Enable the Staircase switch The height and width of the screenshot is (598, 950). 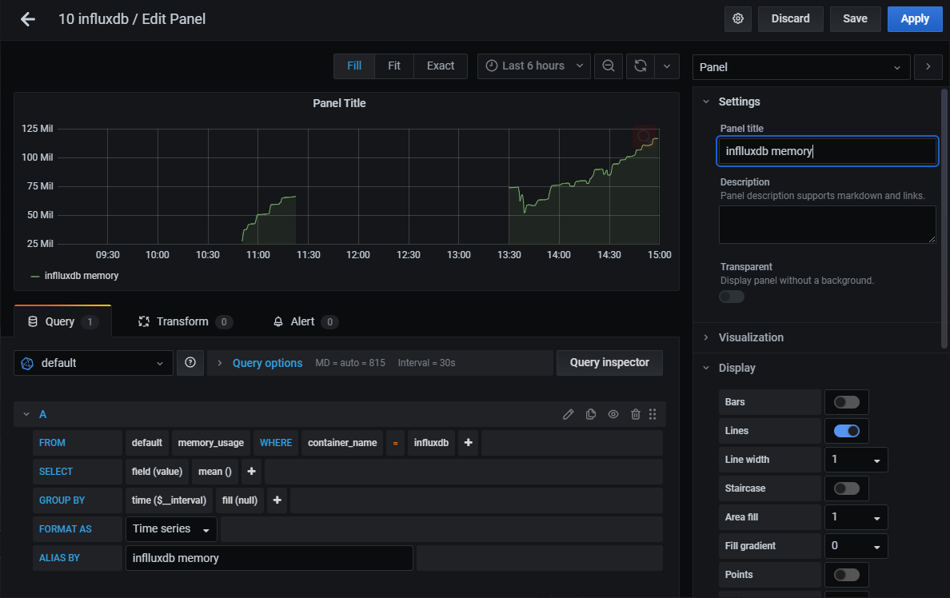point(846,488)
